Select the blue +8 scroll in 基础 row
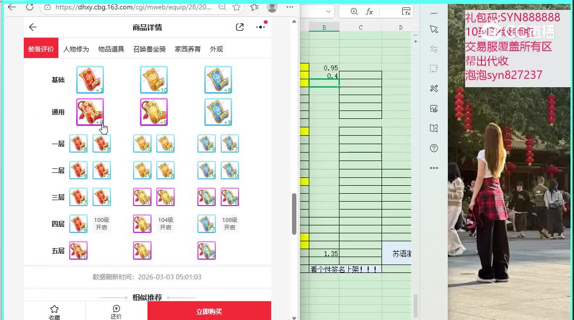The image size is (574, 320). (x=218, y=80)
